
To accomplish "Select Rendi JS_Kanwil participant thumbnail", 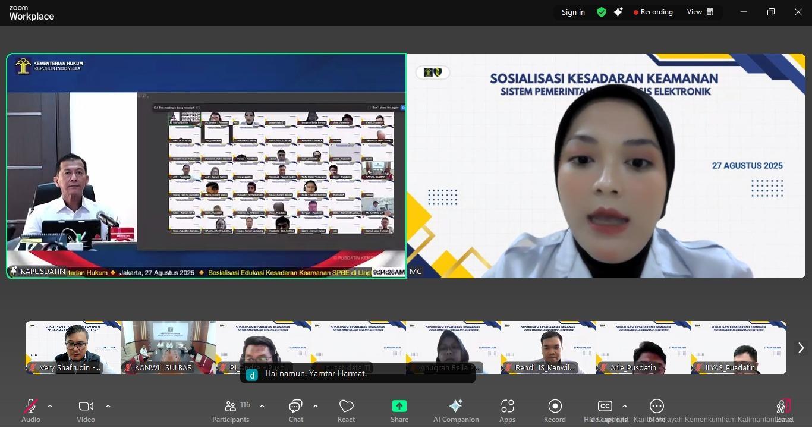I will pyautogui.click(x=549, y=348).
